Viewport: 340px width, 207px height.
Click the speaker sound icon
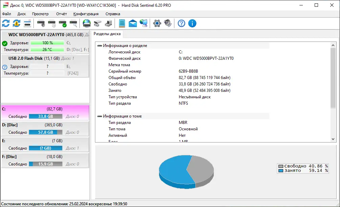(x=168, y=23)
